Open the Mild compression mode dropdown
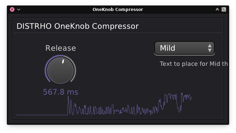Screen dimensions: 236x133 pyautogui.click(x=185, y=48)
